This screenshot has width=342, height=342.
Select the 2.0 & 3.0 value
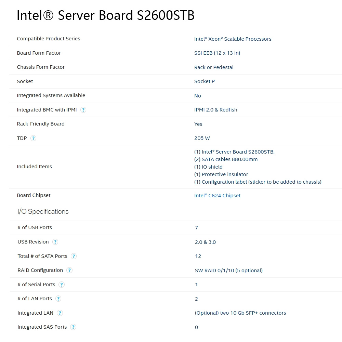tap(205, 242)
